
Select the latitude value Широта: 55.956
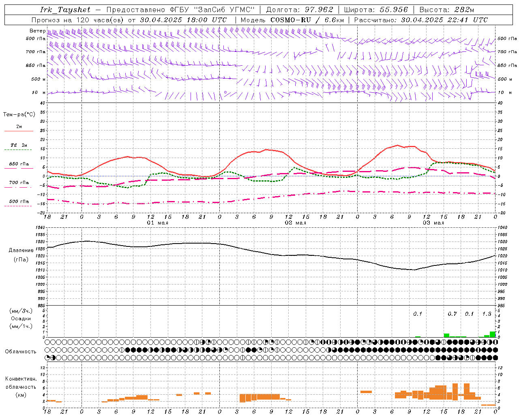[376, 10]
